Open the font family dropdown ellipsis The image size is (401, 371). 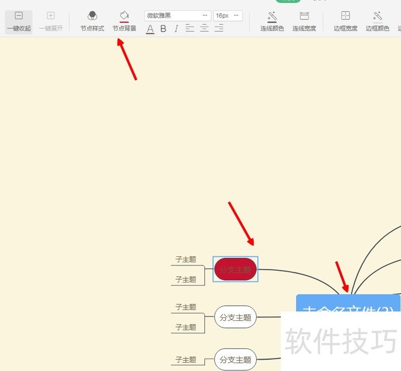[205, 16]
